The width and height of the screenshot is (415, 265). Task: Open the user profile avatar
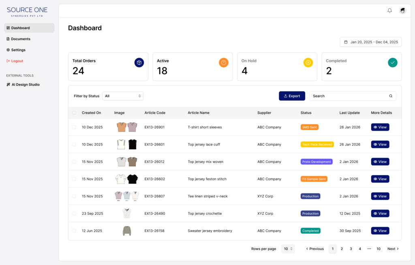click(x=402, y=11)
